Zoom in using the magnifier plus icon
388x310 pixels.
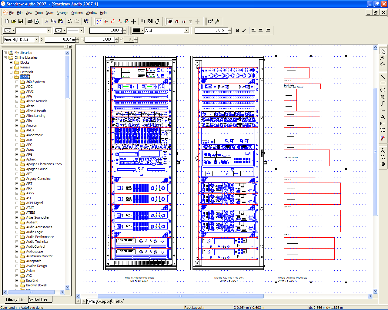coord(383,150)
